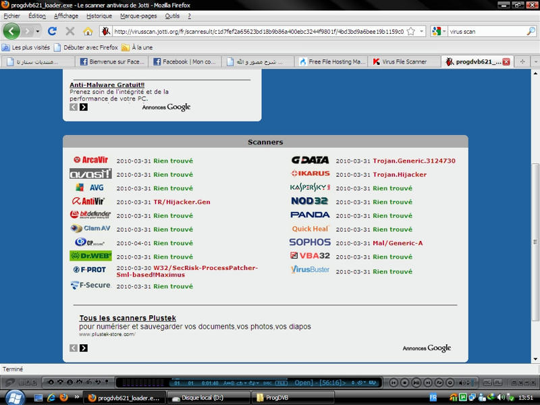Click the VBA32 scanner logo
Screen dimensions: 540x405
pyautogui.click(x=310, y=256)
